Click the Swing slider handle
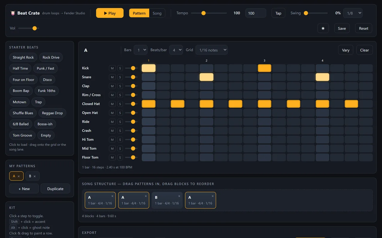 [306, 13]
